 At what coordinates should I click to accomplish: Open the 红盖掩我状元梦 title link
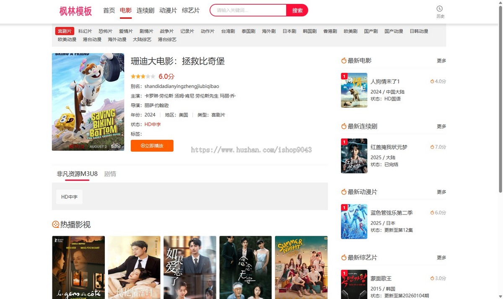point(389,147)
